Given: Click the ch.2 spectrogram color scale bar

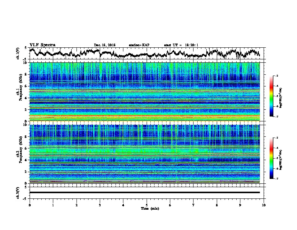Looking at the screenshot, I should coord(271,158).
